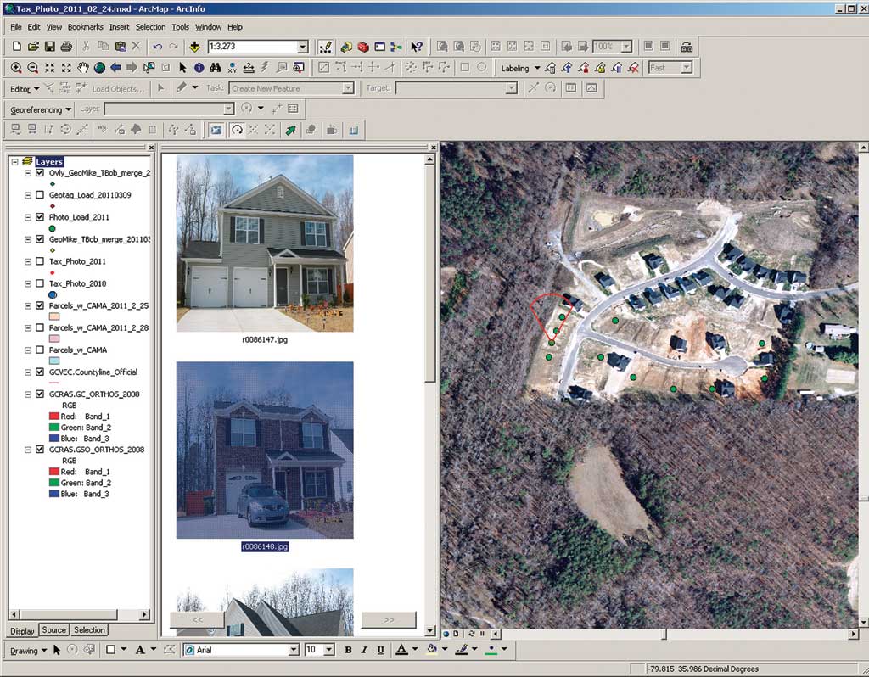Open the Insert menu
Viewport: 869px width, 677px height.
[x=119, y=27]
